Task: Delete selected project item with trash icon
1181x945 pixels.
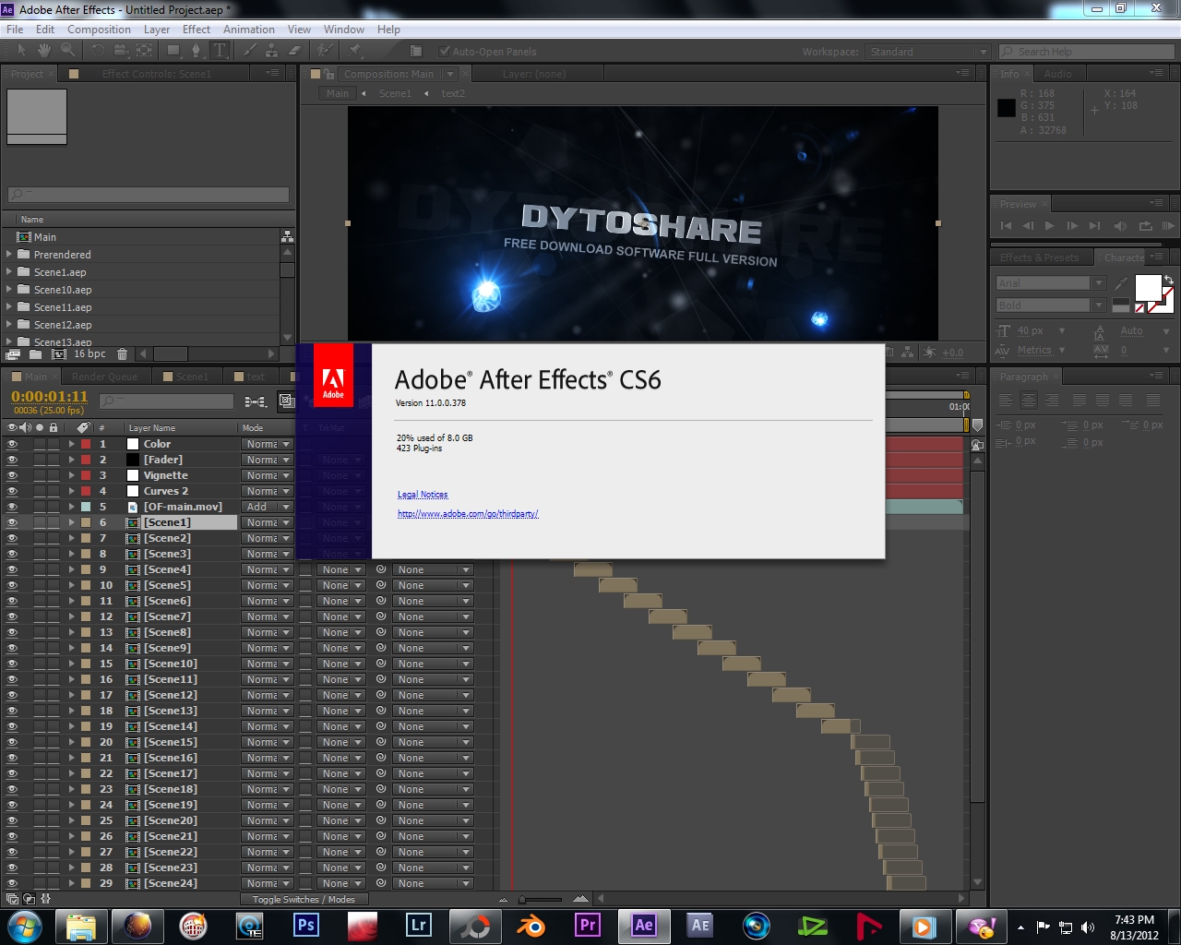Action: click(x=122, y=354)
